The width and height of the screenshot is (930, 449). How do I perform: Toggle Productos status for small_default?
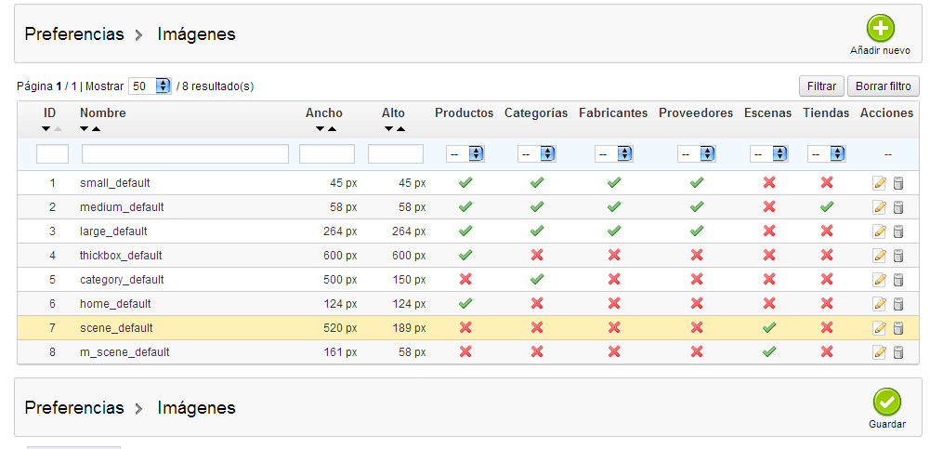click(465, 183)
